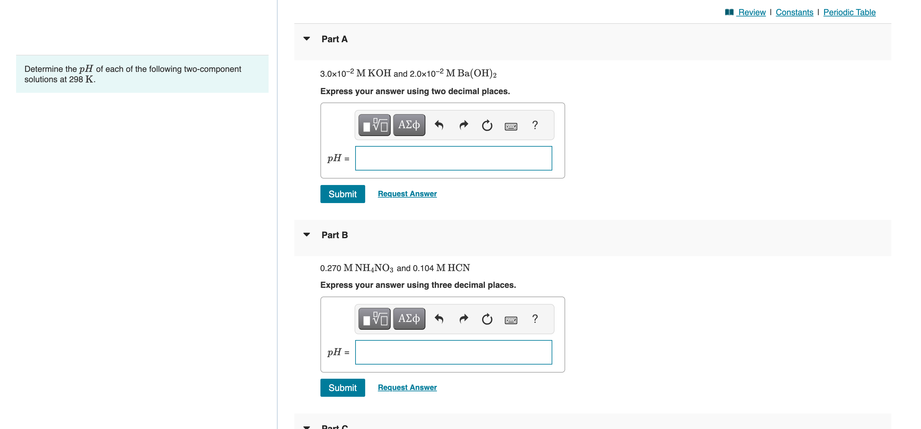This screenshot has width=921, height=429.
Task: Submit the Part A answer
Action: coord(342,194)
